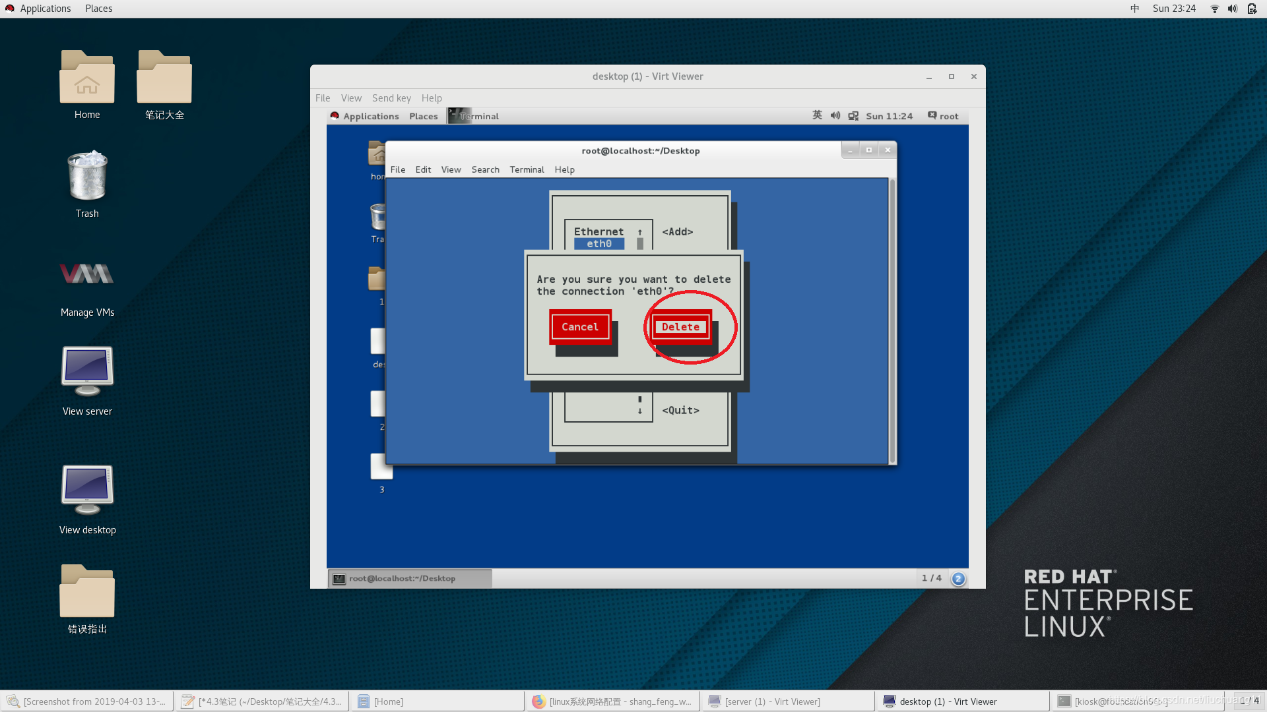Open the Home folder desktop icon
The width and height of the screenshot is (1267, 712).
tap(87, 84)
